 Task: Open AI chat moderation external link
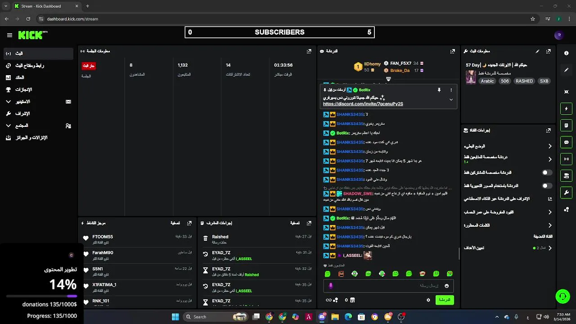pos(550,198)
